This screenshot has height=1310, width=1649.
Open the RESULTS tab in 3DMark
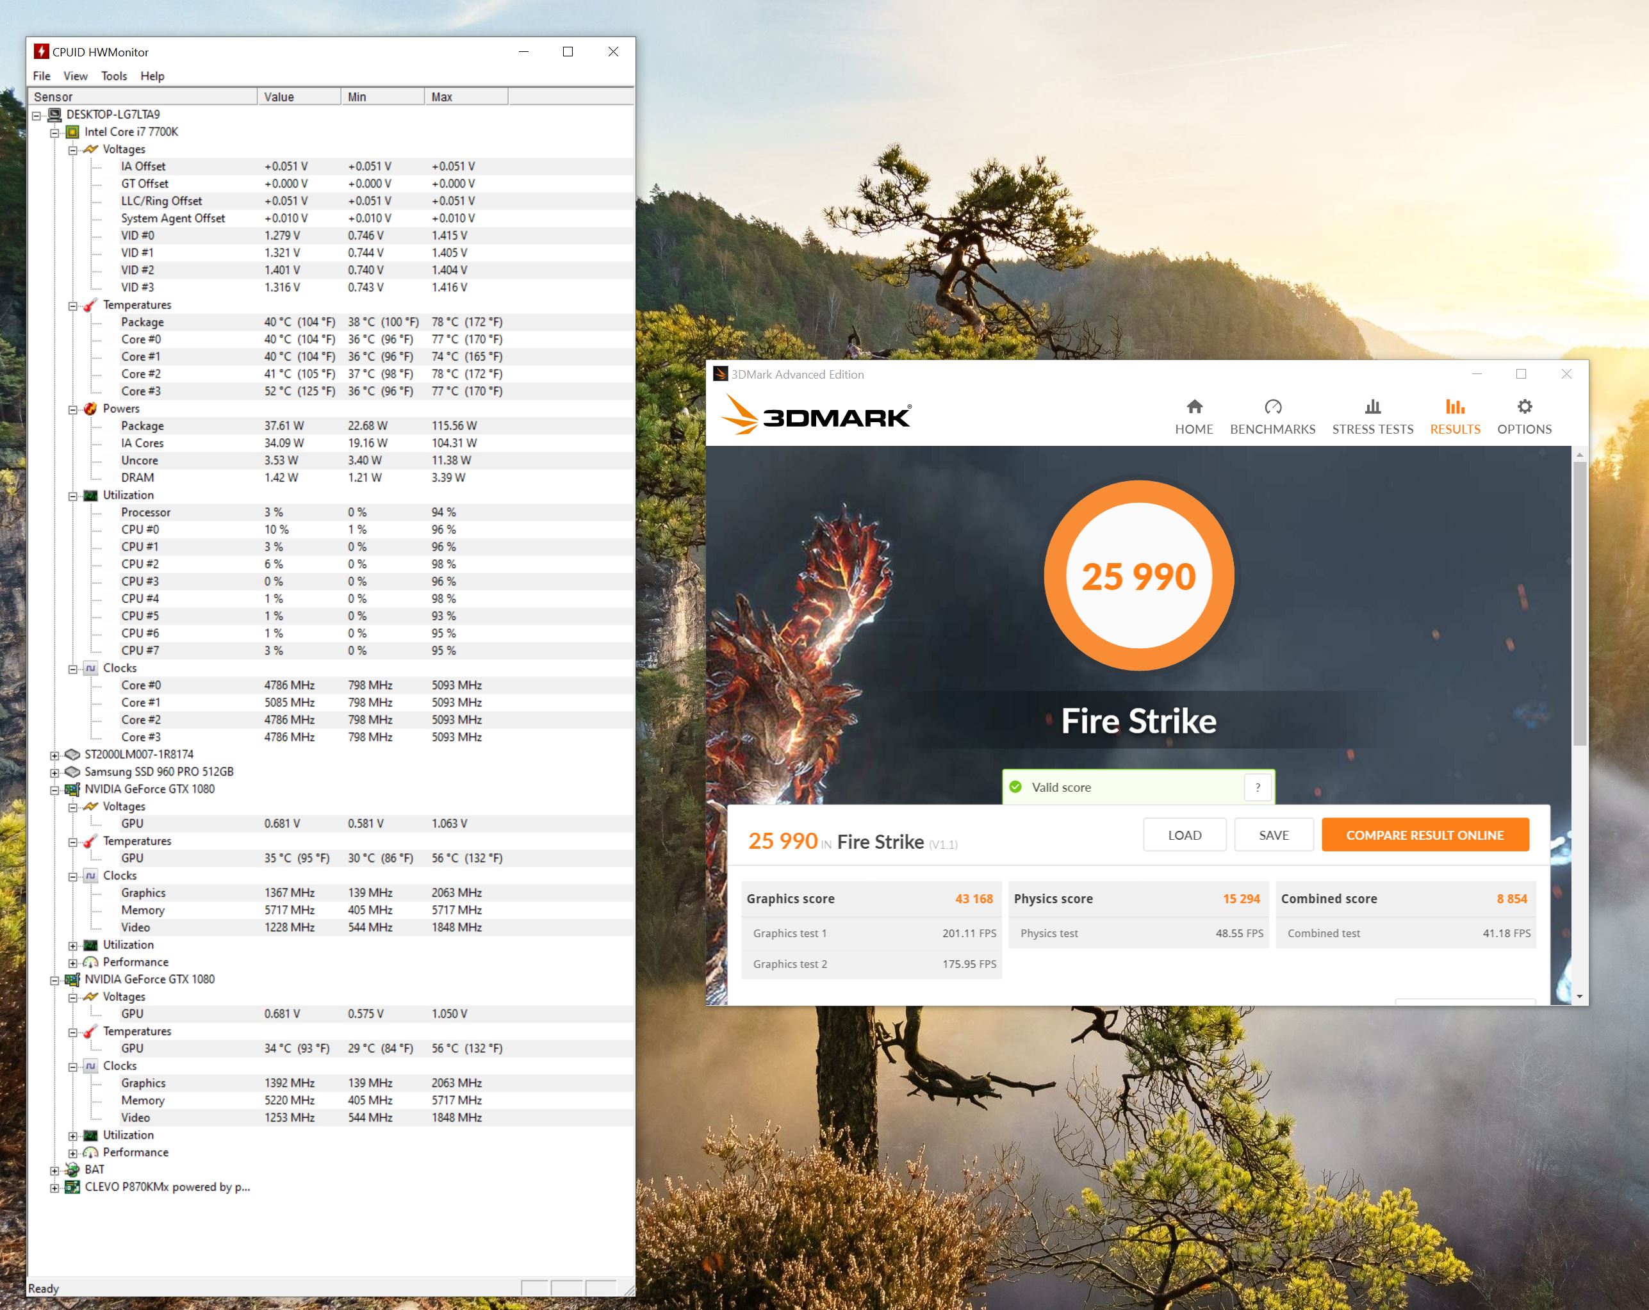tap(1455, 418)
